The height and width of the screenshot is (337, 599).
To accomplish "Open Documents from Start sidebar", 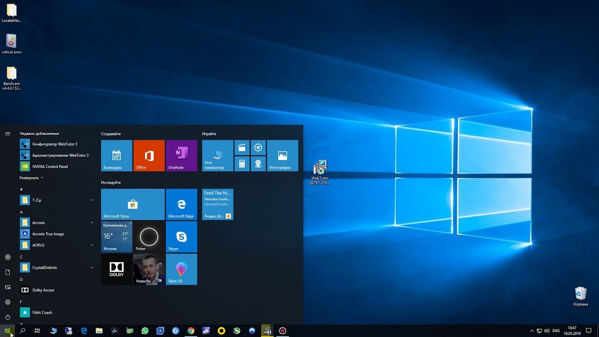I will coord(7,272).
